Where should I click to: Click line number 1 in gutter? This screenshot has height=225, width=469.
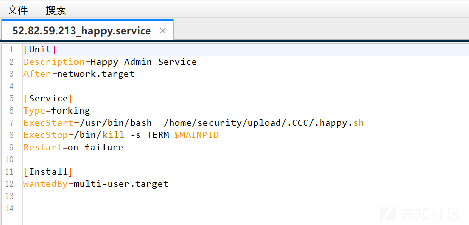click(x=11, y=49)
